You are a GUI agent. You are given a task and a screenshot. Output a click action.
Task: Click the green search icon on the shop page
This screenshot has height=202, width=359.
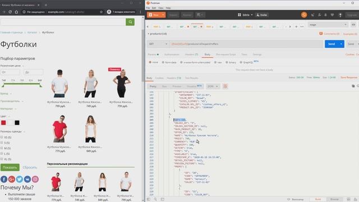pos(130,22)
